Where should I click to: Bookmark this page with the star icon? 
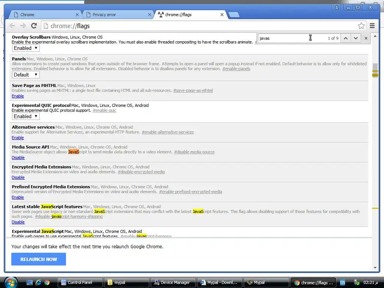[x=361, y=26]
